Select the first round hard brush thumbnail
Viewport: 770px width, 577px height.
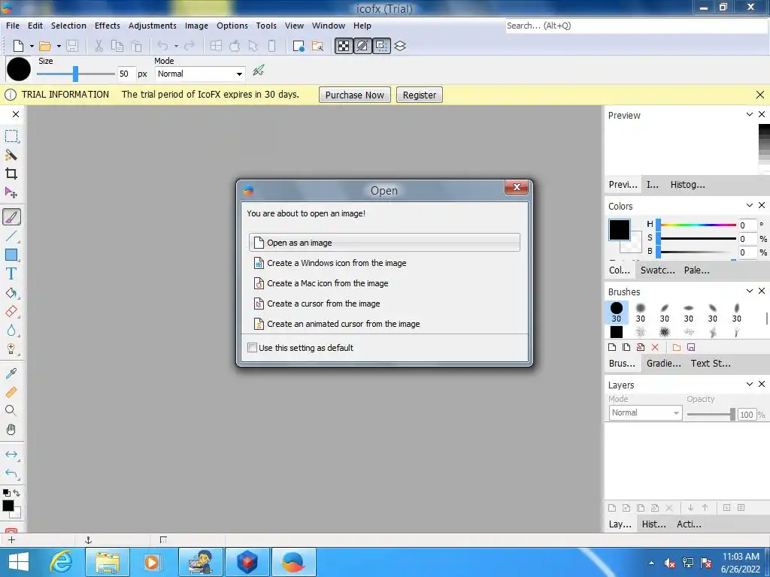coord(617,313)
